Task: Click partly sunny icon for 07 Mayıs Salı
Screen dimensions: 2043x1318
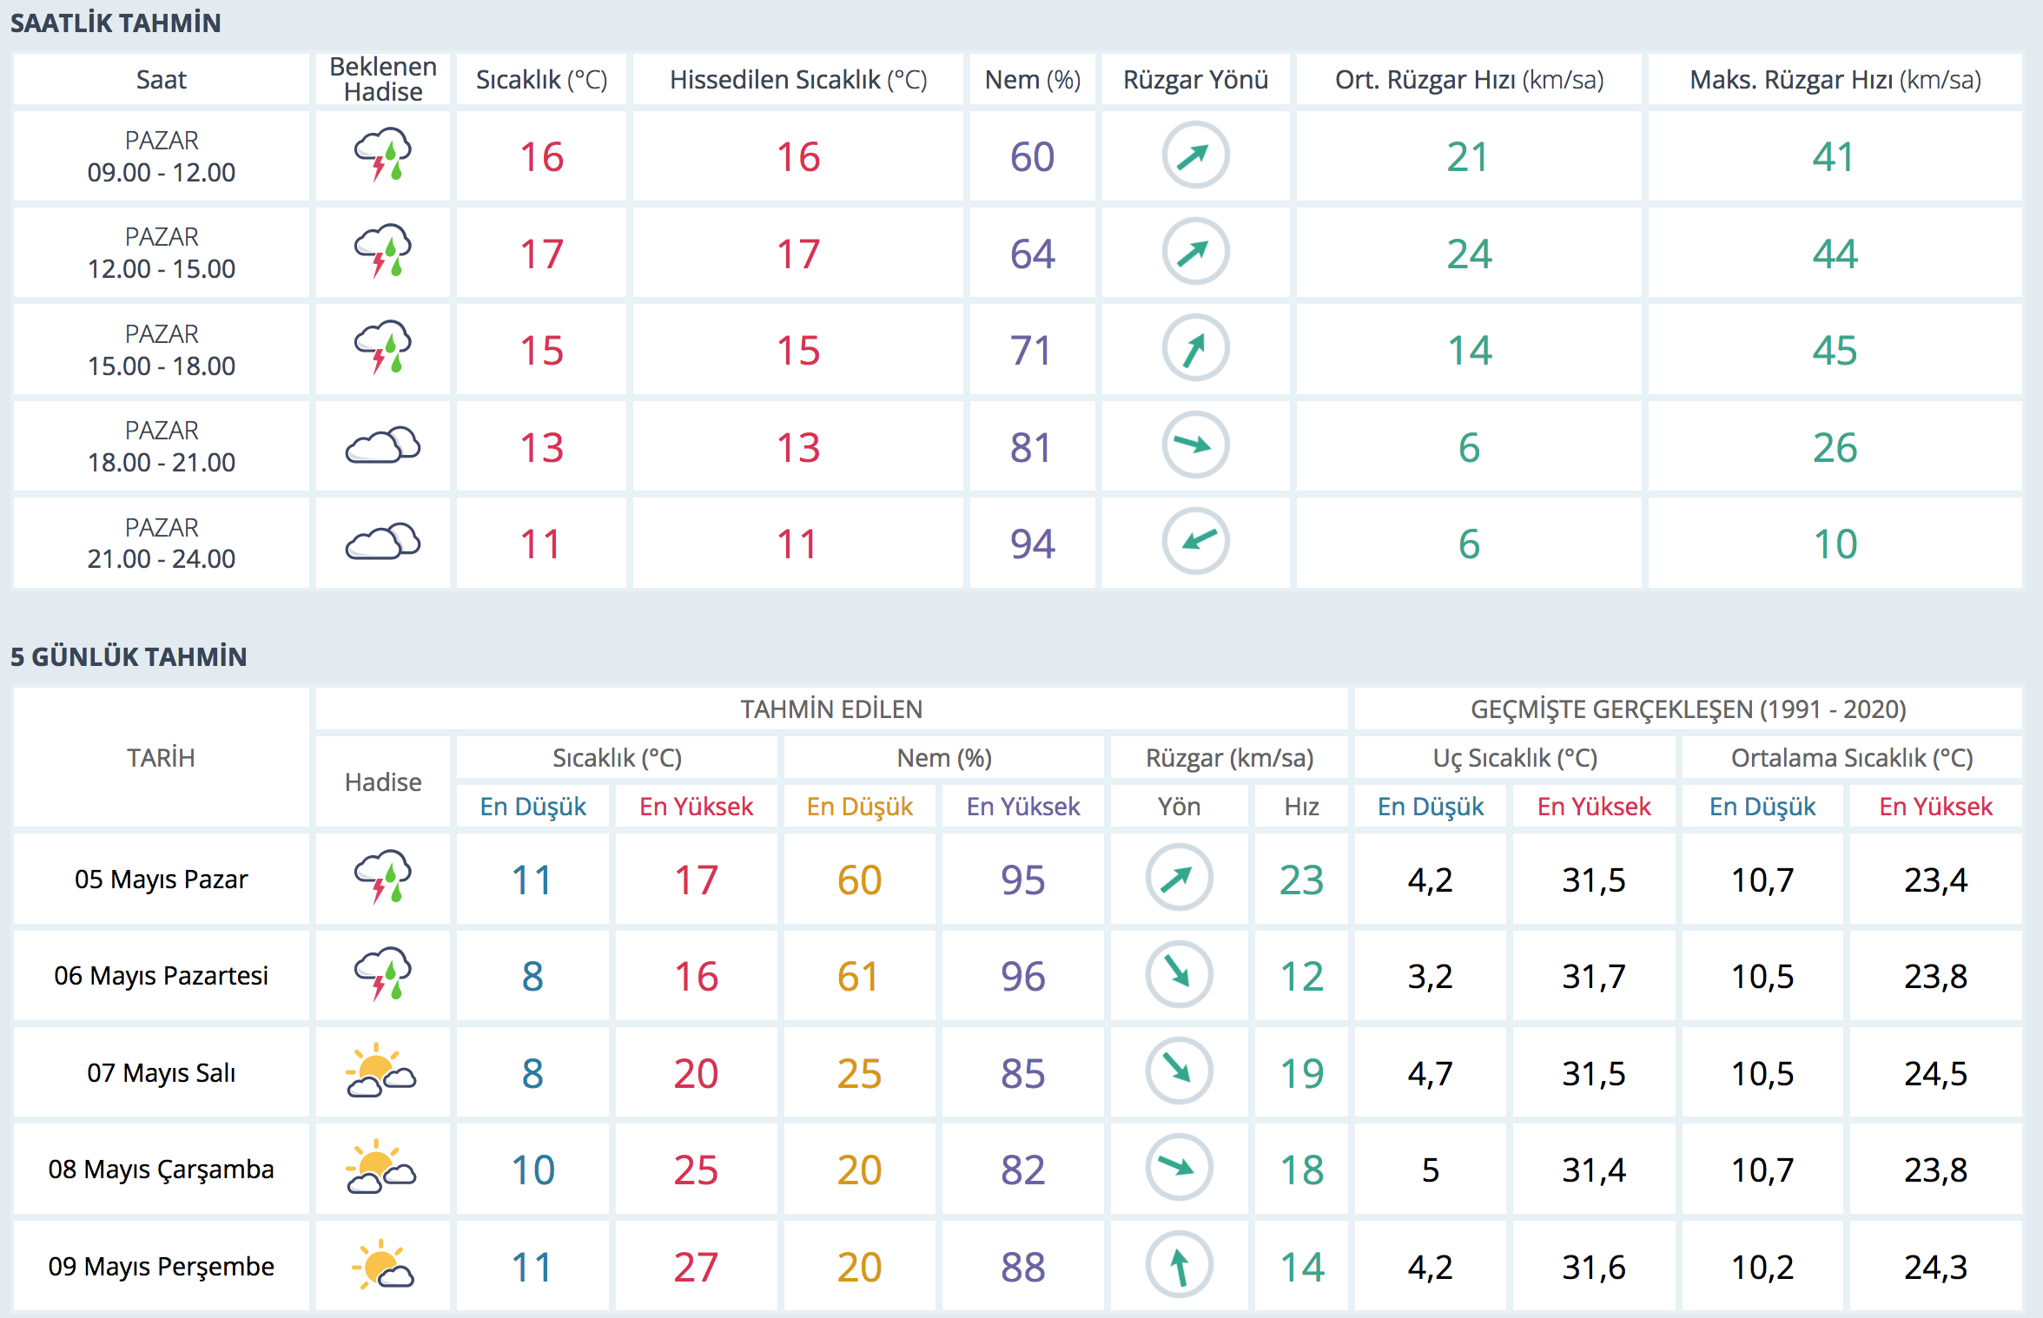Action: [x=381, y=1072]
